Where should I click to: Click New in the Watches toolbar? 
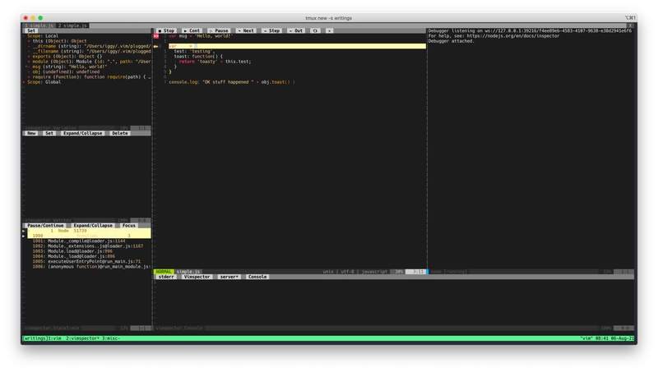pyautogui.click(x=31, y=133)
